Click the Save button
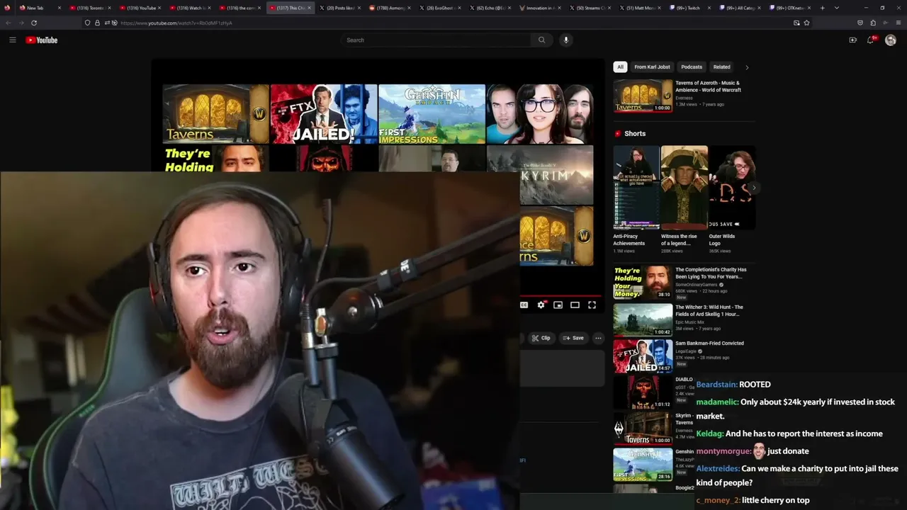The image size is (907, 510). pos(573,338)
